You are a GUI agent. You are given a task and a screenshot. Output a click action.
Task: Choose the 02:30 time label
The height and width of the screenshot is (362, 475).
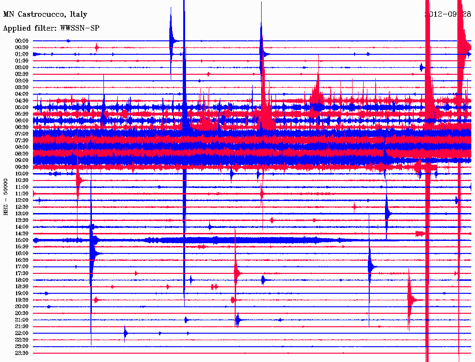[22, 74]
